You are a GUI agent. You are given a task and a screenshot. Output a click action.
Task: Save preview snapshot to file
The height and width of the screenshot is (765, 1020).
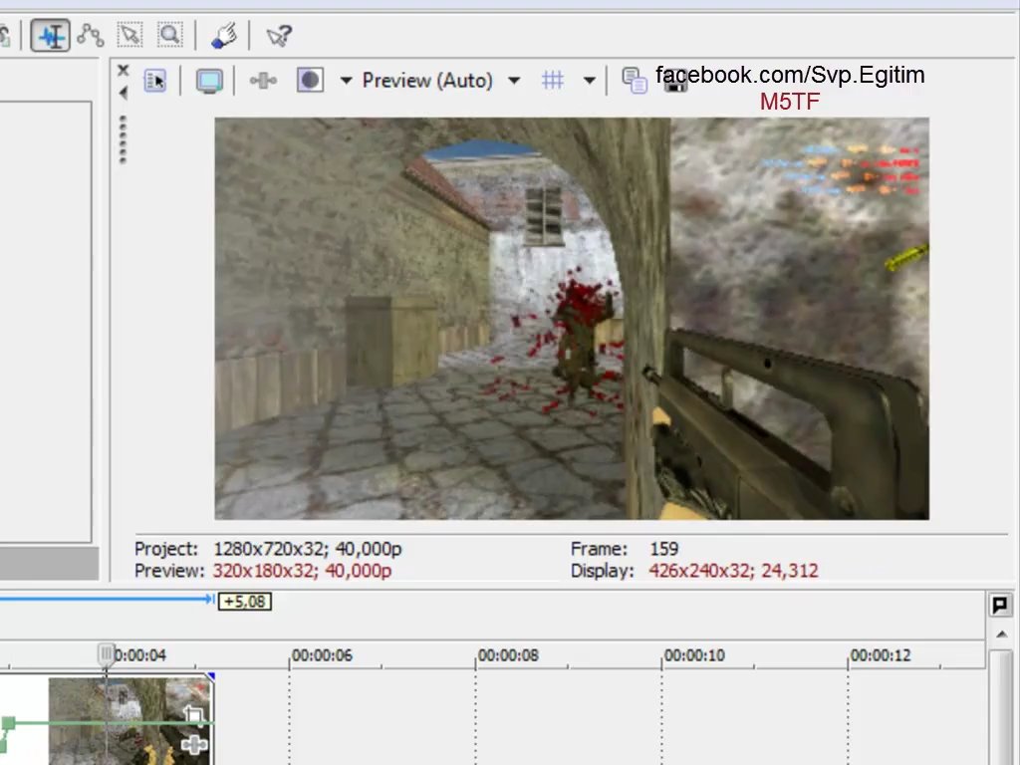[676, 81]
